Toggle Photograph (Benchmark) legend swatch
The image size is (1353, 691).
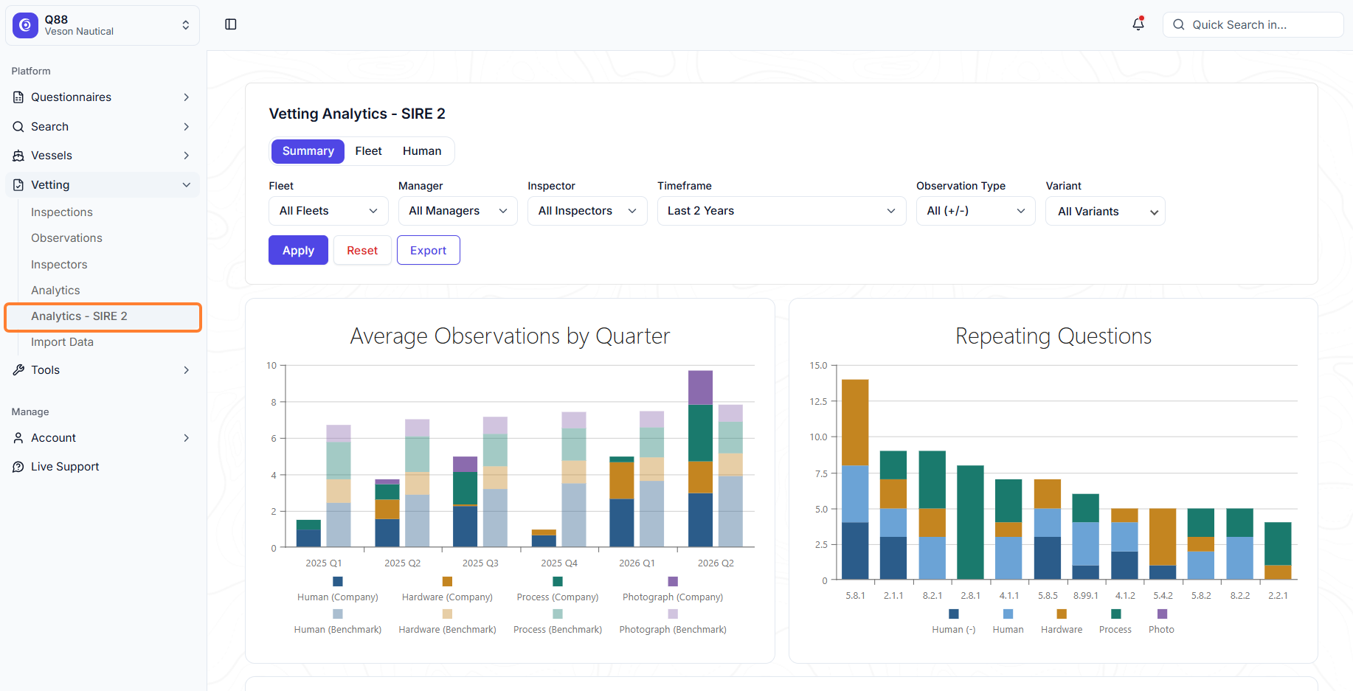pyautogui.click(x=673, y=614)
